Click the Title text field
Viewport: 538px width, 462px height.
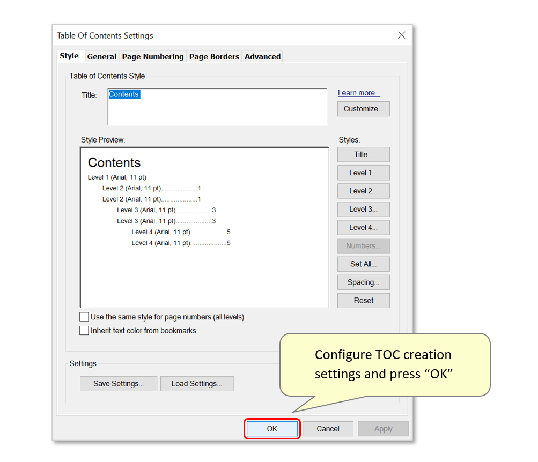[x=217, y=107]
